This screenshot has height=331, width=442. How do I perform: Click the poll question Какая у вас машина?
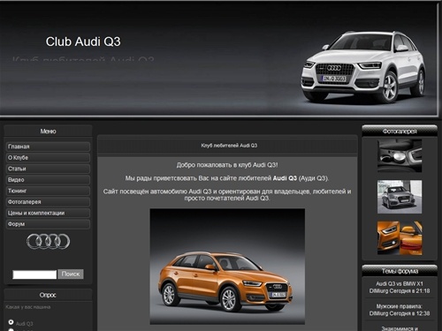[x=28, y=307]
